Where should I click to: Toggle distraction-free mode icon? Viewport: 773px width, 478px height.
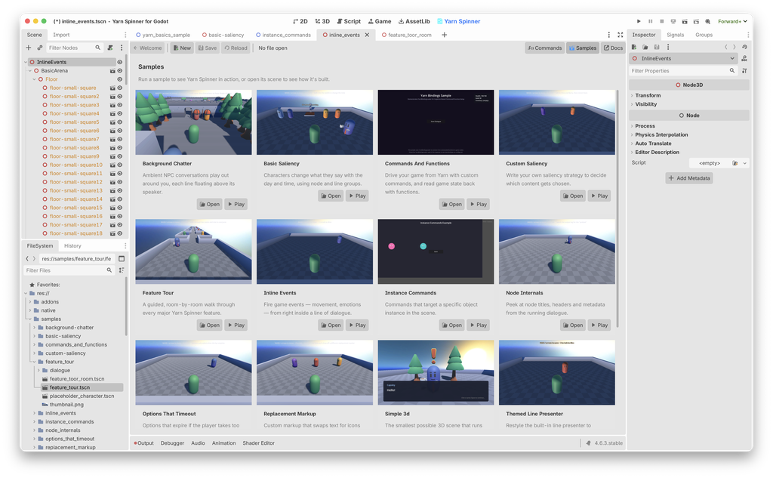[621, 35]
